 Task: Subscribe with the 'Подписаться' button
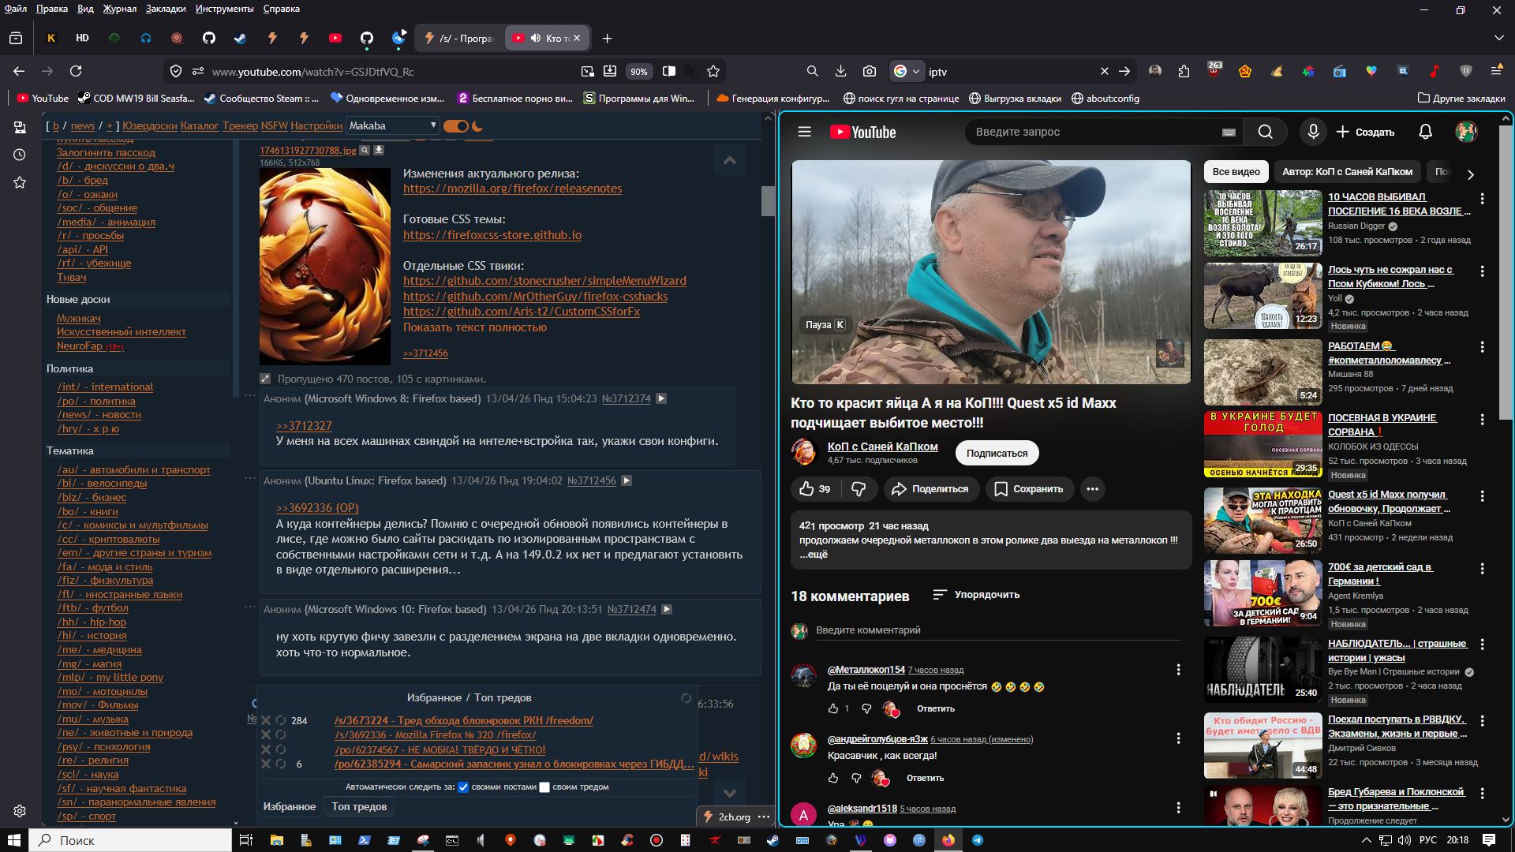point(997,454)
